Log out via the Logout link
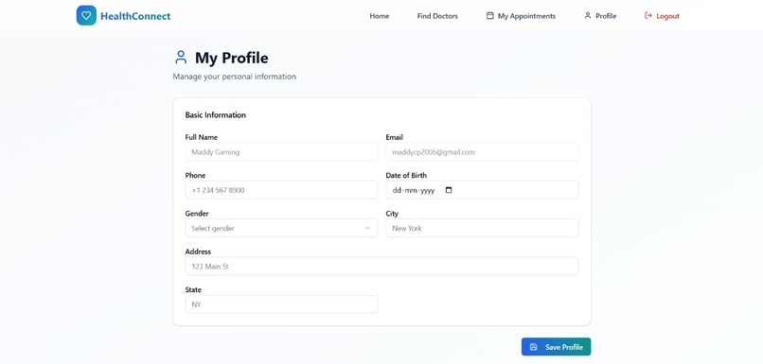This screenshot has height=364, width=763. (x=662, y=16)
